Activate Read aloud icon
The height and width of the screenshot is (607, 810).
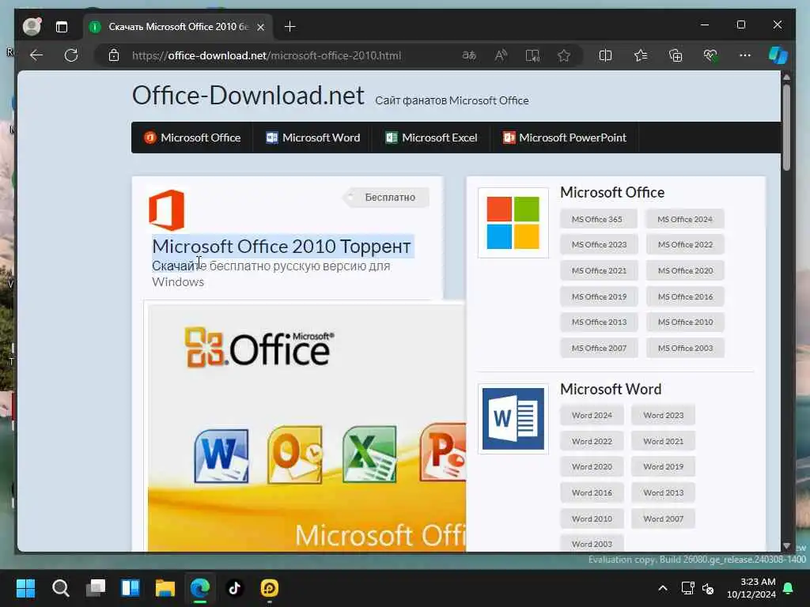[501, 55]
